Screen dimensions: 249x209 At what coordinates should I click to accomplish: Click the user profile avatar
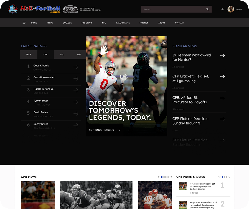point(231,9)
